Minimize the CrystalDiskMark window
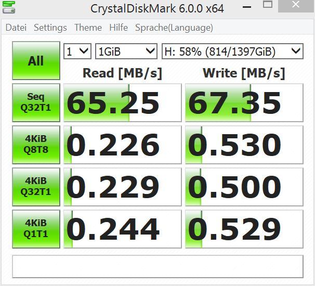The image size is (315, 286). [247, 7]
